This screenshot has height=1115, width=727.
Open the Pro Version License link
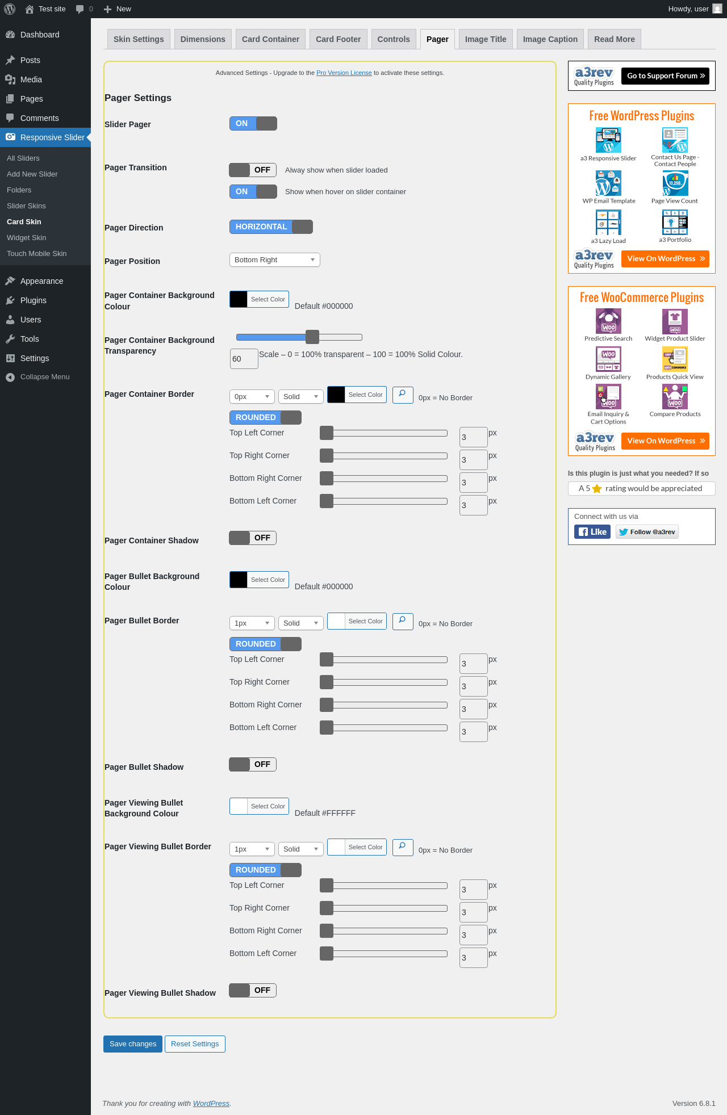coord(344,73)
